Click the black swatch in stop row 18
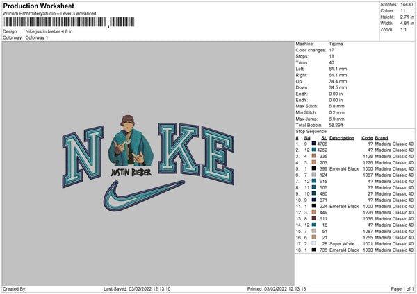 point(313,250)
